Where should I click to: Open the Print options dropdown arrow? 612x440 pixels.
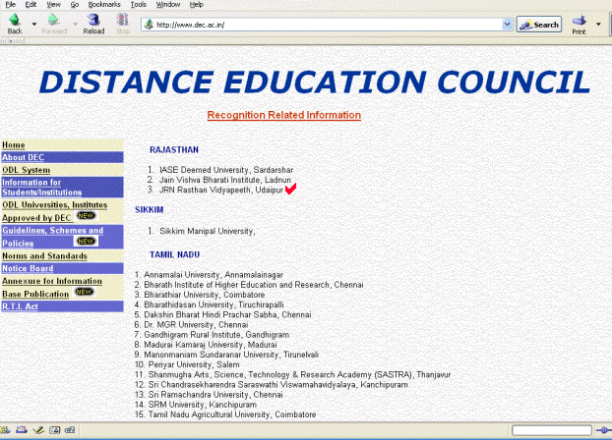pos(598,25)
